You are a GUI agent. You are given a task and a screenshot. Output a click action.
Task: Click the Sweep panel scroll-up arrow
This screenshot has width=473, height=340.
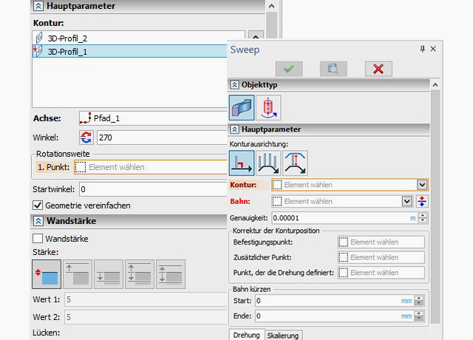tap(435, 85)
